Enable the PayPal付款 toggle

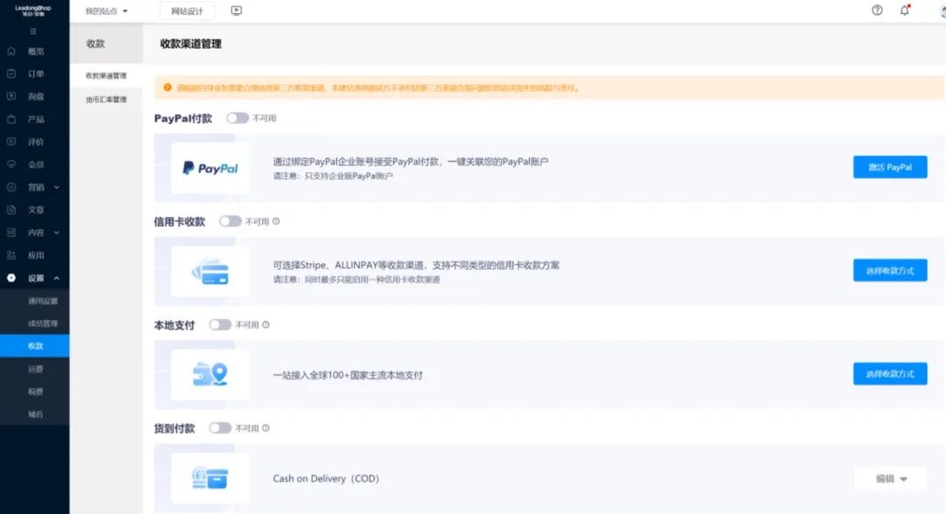(x=237, y=118)
